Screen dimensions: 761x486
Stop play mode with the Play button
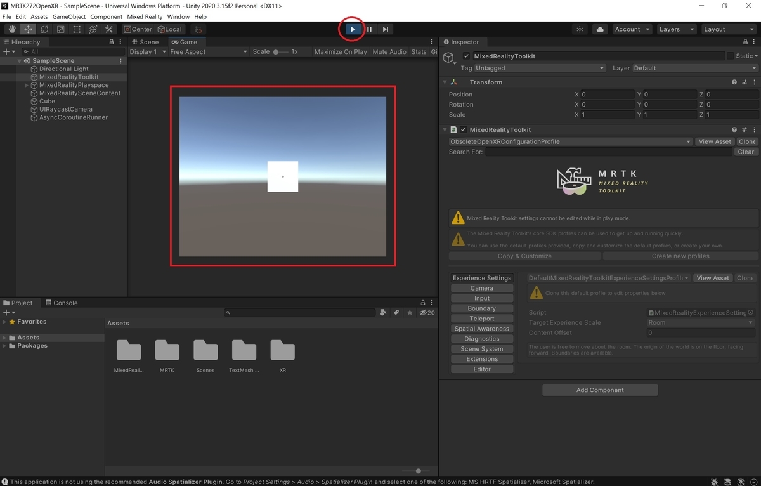coord(353,29)
